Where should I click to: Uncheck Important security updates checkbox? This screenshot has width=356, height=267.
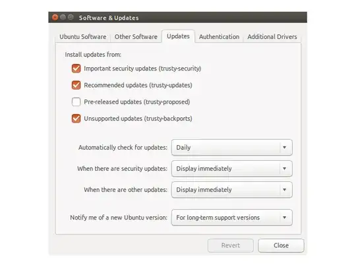pos(76,69)
